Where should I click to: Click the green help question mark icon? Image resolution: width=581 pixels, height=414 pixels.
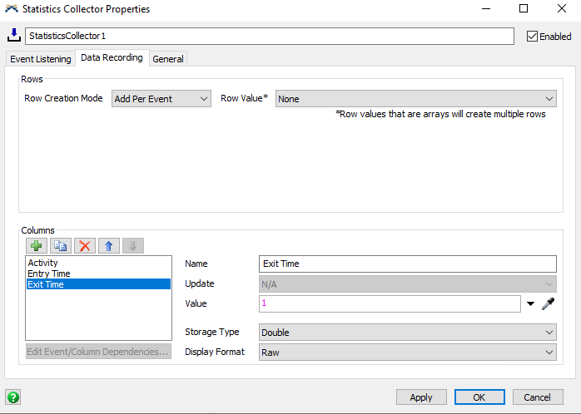13,397
